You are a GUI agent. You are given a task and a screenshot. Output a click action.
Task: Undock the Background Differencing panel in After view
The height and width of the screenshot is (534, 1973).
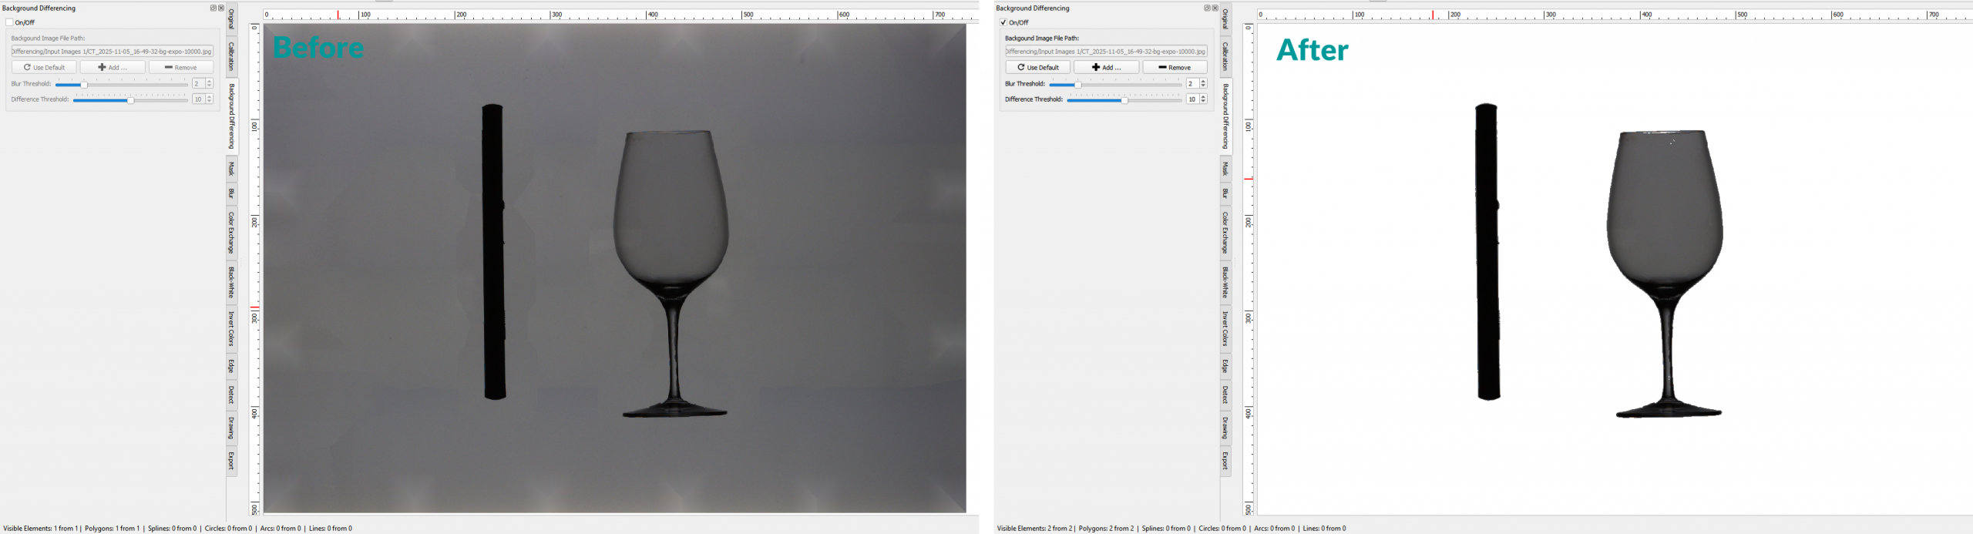pos(1207,8)
